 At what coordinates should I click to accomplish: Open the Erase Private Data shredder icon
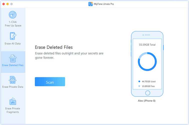coord(13,80)
